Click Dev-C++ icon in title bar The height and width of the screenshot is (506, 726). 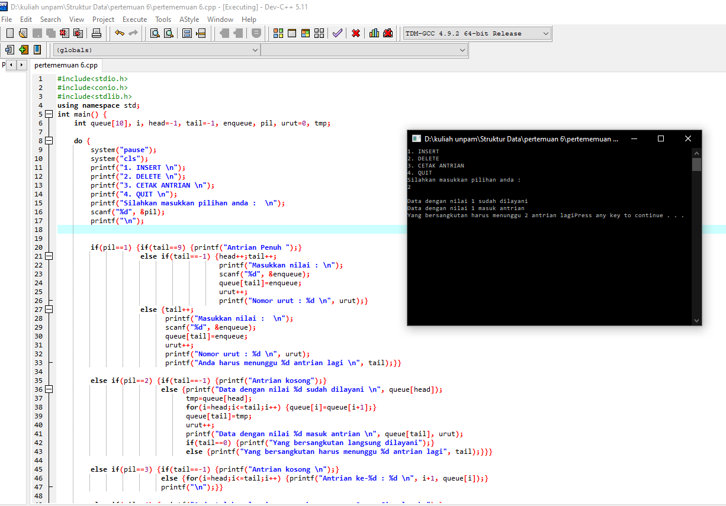[4, 7]
